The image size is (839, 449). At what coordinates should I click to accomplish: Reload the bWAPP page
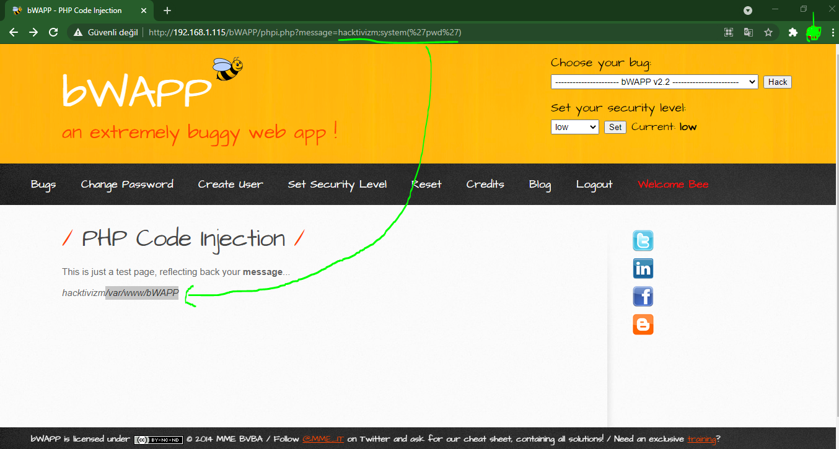pyautogui.click(x=53, y=32)
